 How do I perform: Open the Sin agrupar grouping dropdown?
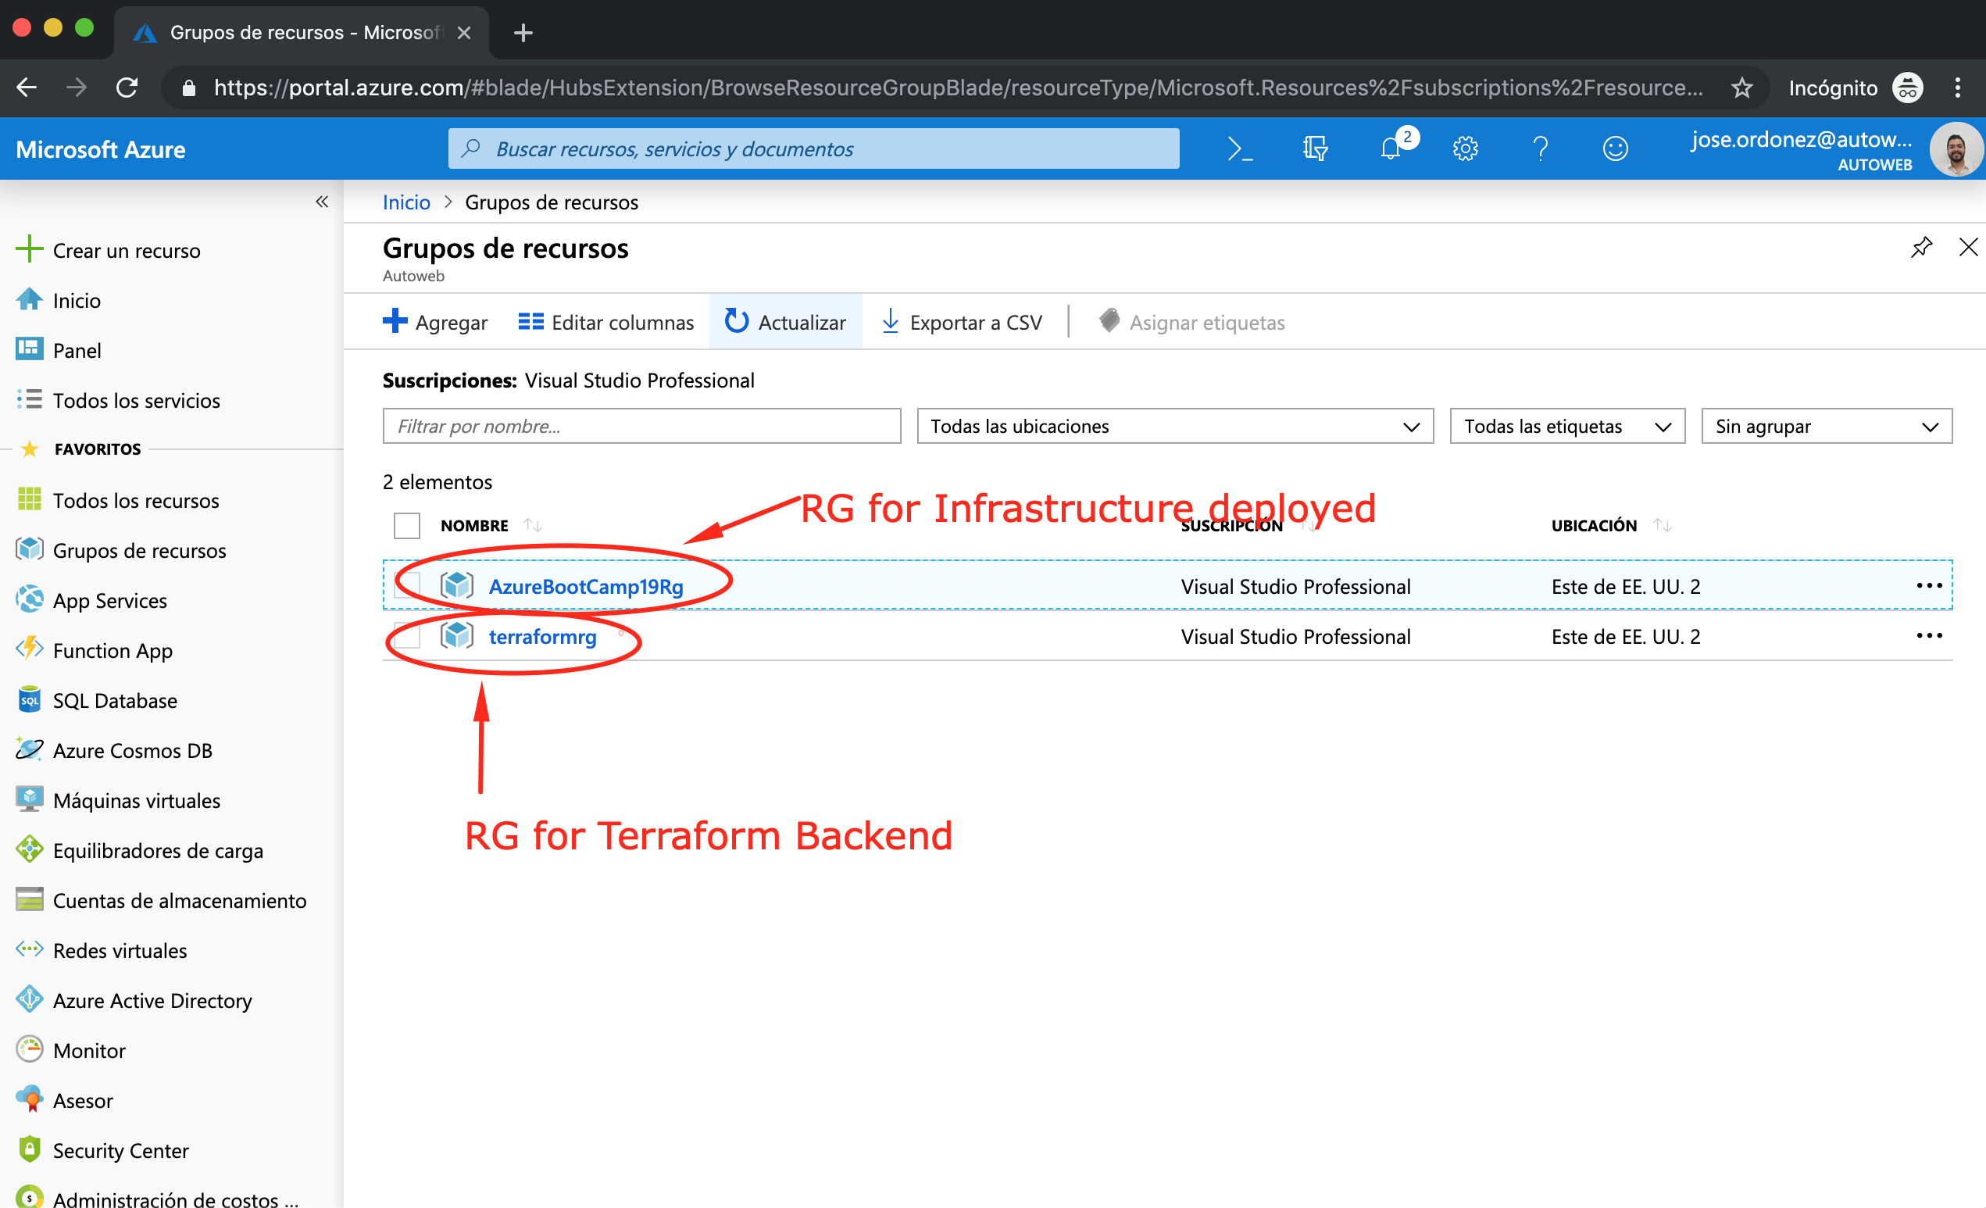1826,427
